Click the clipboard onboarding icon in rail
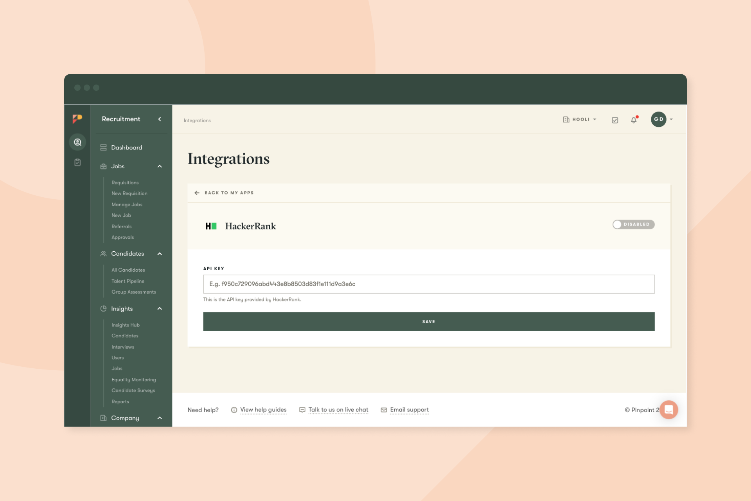The image size is (751, 501). pyautogui.click(x=77, y=162)
